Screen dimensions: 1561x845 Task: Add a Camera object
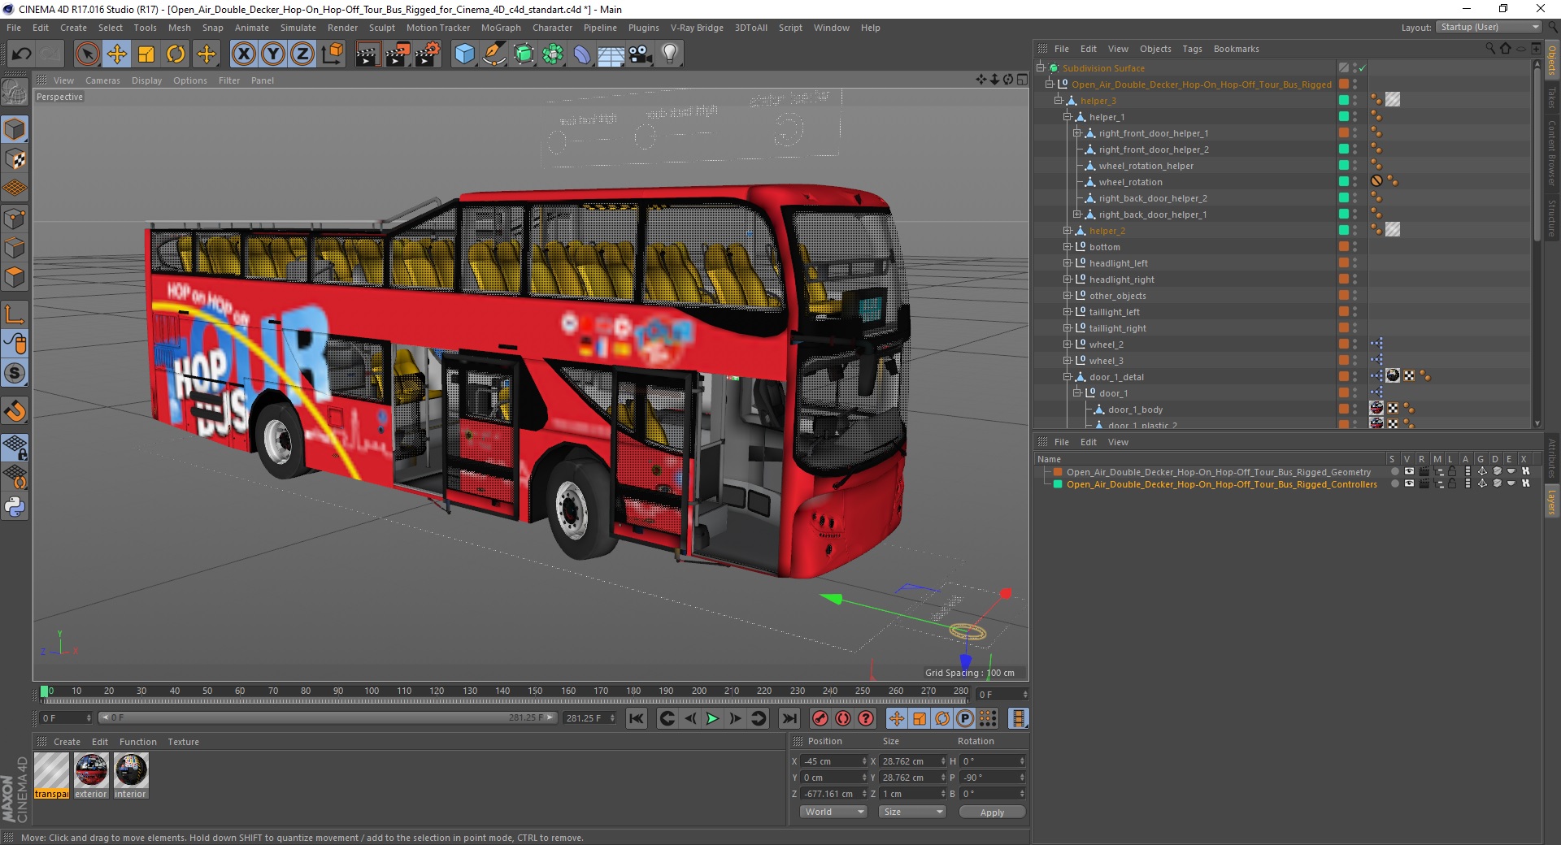tap(641, 54)
